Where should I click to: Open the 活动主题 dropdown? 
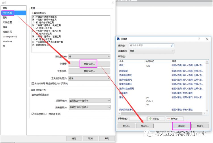click(89, 56)
